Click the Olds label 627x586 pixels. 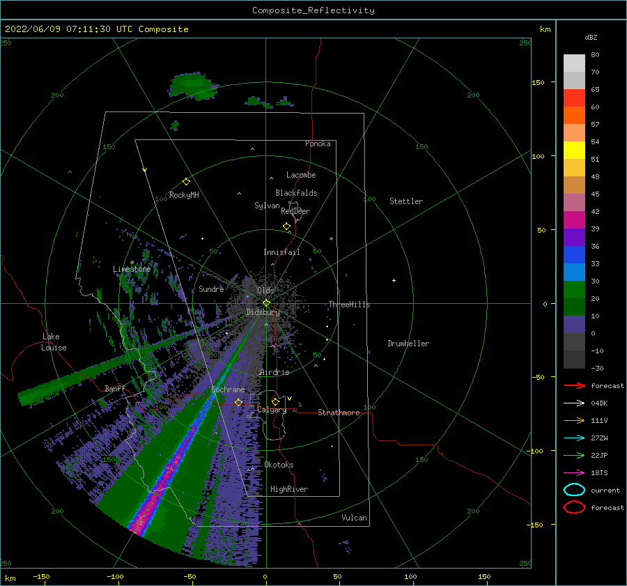[x=265, y=291]
